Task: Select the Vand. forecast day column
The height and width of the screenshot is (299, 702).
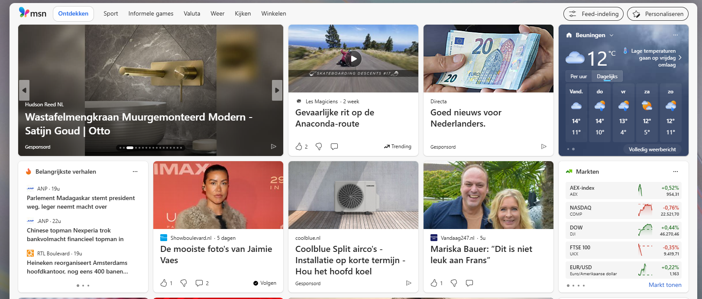Action: point(576,112)
